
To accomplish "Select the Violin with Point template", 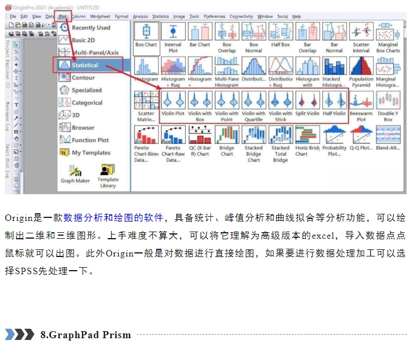I will [227, 107].
